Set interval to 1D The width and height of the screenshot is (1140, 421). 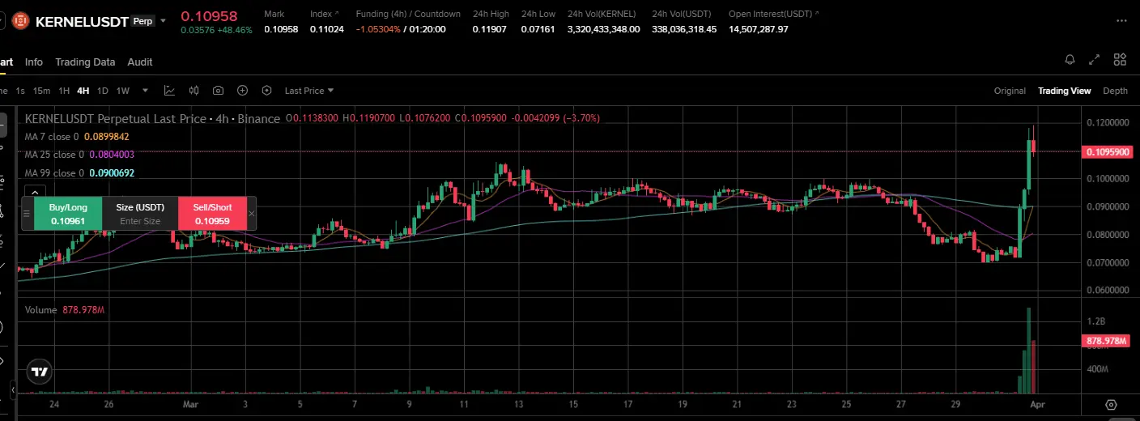pos(103,91)
